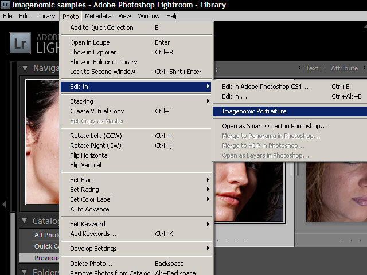Screen dimensions: 367x275
Task: Open the File menu
Action: pyautogui.click(x=7, y=16)
